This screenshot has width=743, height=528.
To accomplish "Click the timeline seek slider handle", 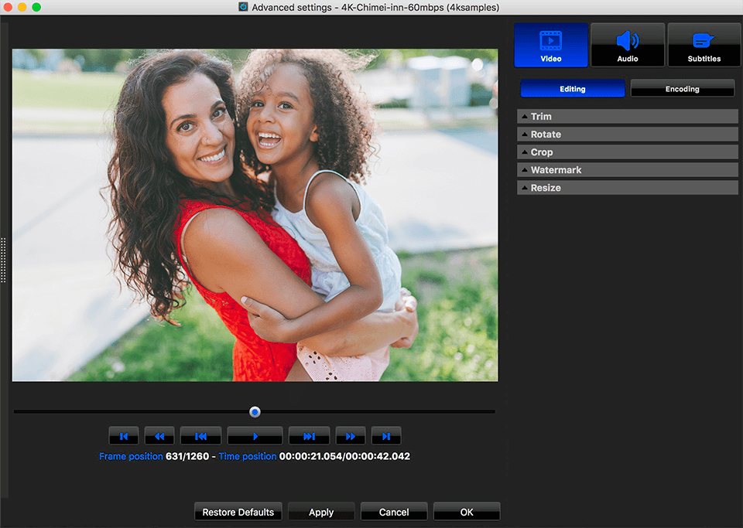I will (x=255, y=411).
